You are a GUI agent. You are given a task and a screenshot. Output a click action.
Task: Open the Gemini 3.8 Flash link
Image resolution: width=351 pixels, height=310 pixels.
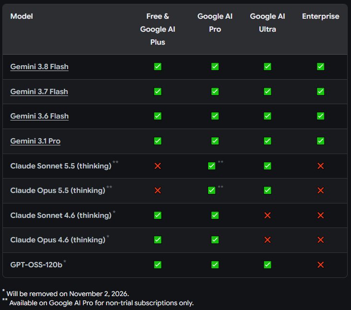(39, 67)
